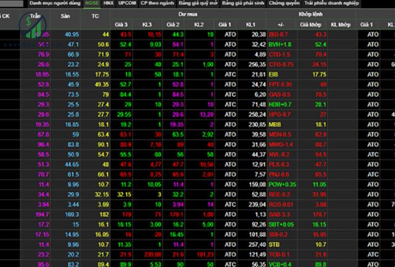Select the EIB stock entry
The height and width of the screenshot is (267, 395).
[x=273, y=74]
